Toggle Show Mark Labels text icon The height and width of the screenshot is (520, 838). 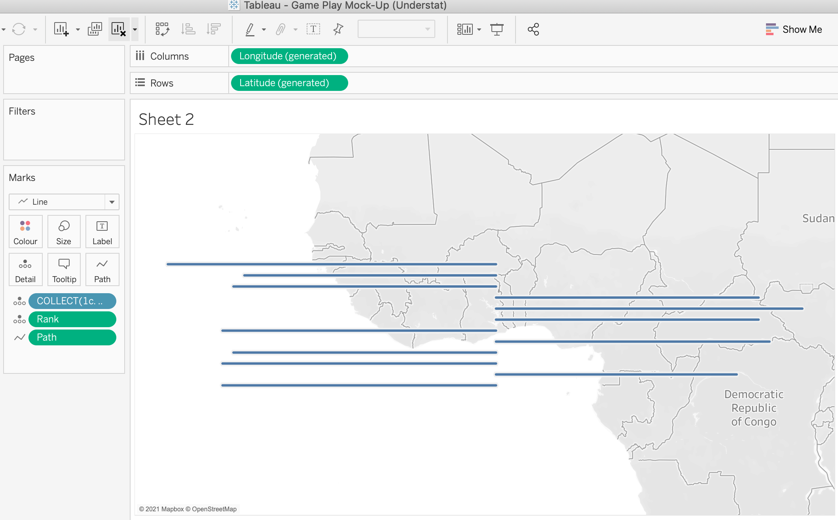(x=313, y=29)
